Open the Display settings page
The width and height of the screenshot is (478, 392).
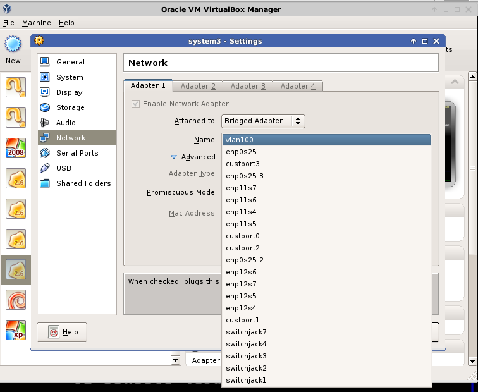77,92
